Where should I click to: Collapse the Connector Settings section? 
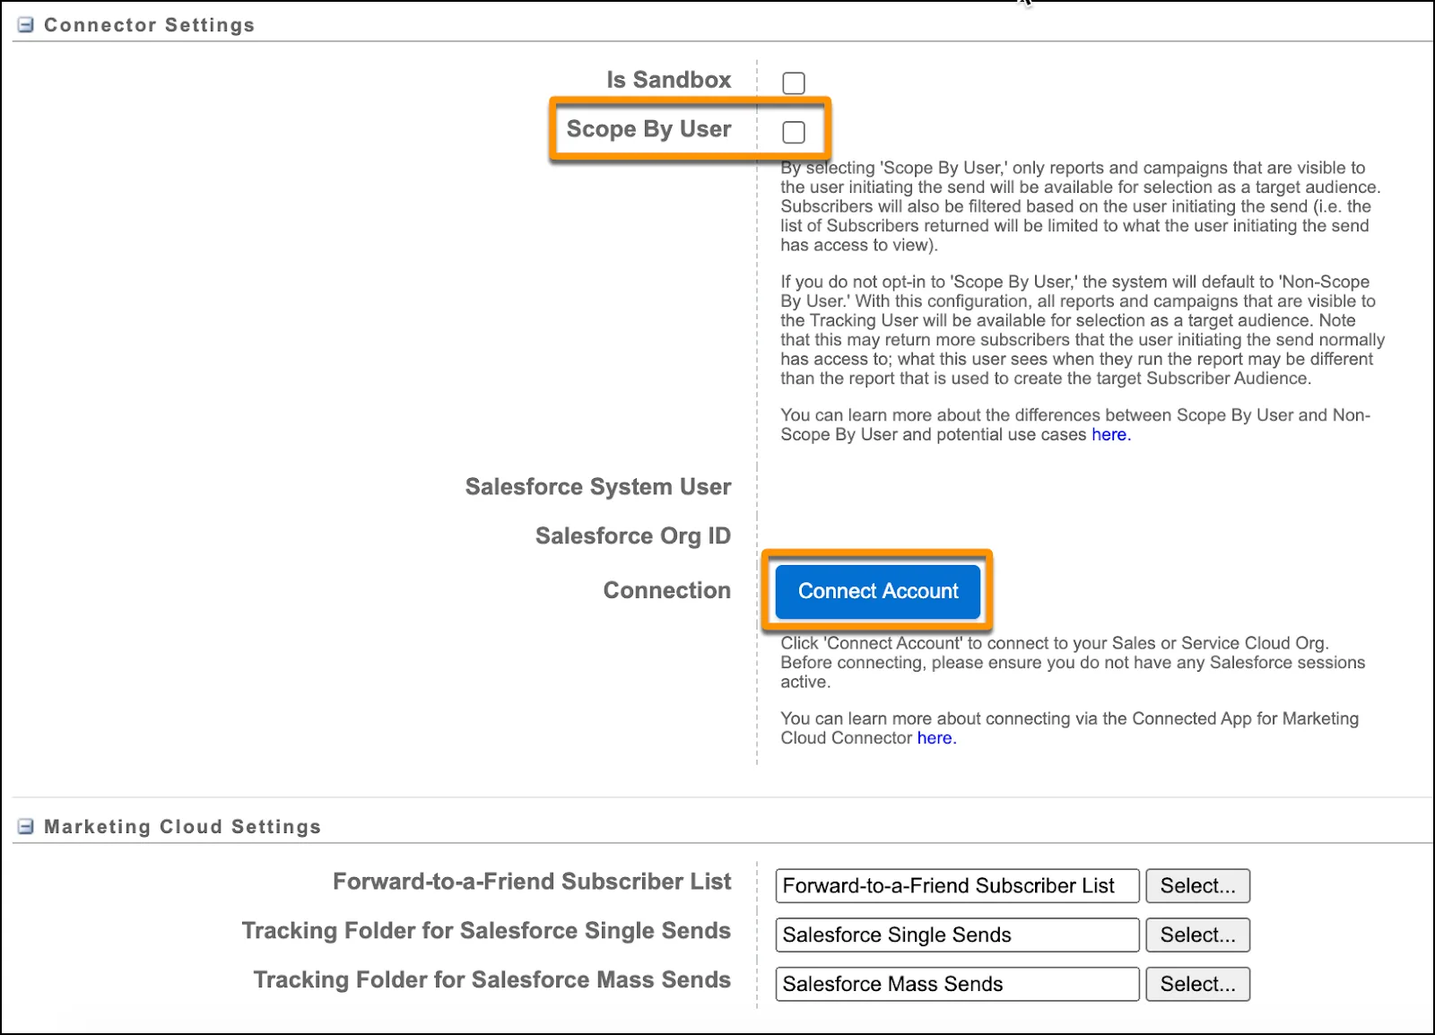pos(26,25)
